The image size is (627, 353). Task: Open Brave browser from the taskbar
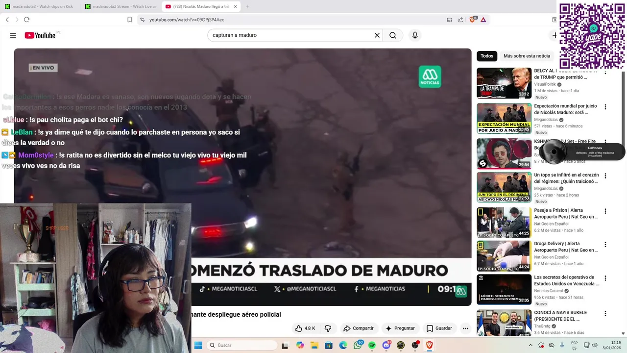click(x=429, y=345)
